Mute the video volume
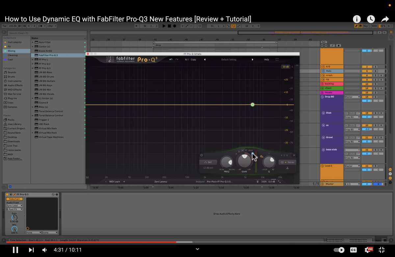 tap(44, 250)
